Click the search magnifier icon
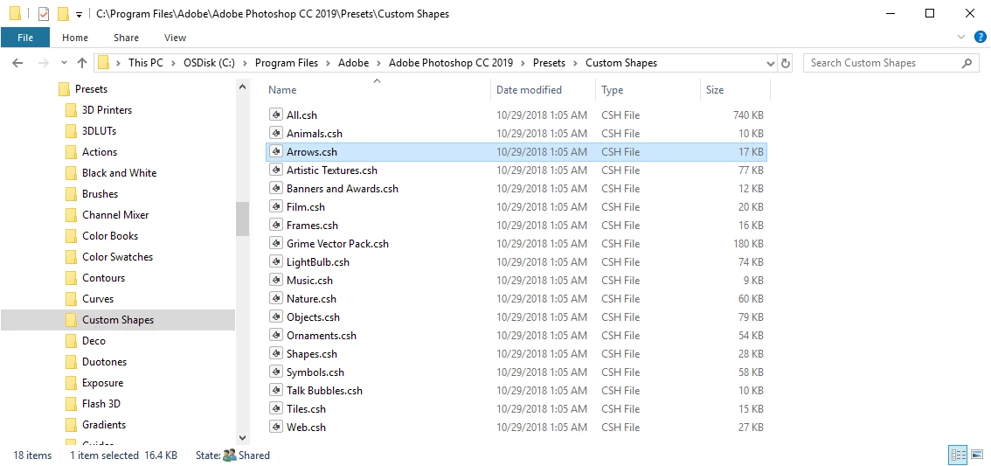The height and width of the screenshot is (466, 991). click(x=967, y=63)
